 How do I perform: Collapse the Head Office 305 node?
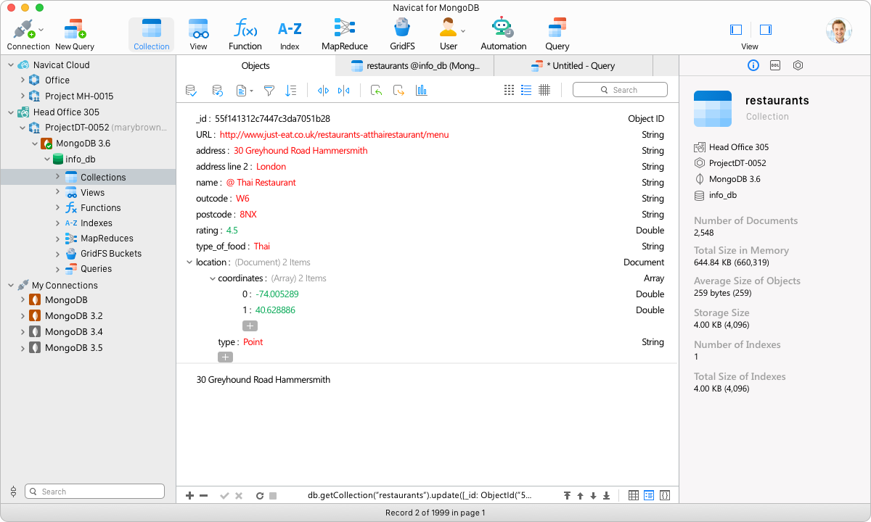tap(11, 112)
